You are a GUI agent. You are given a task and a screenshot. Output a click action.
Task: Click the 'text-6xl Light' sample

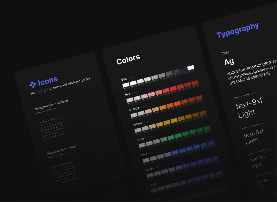pos(262,183)
